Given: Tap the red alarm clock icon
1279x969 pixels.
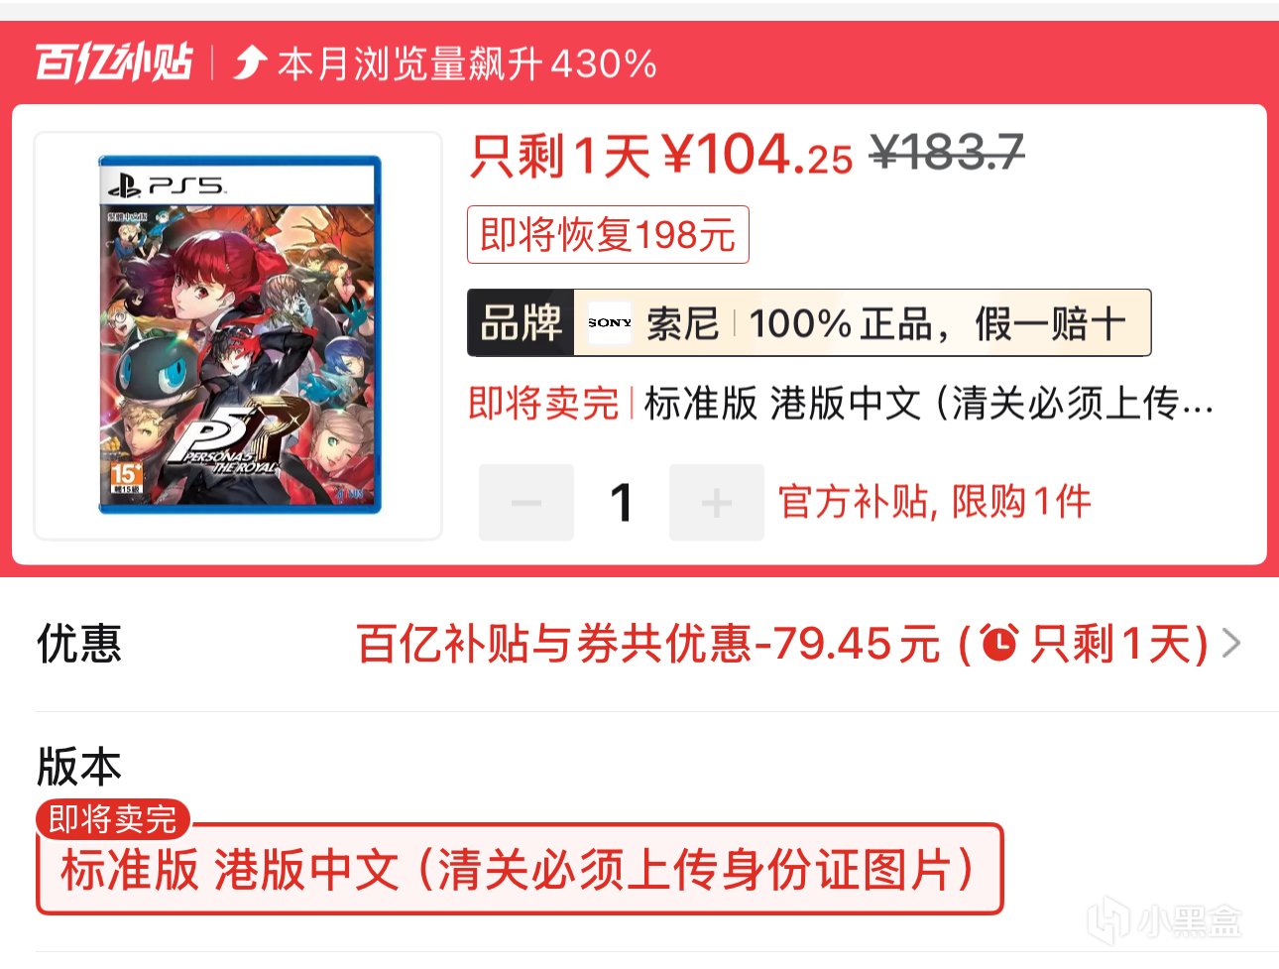Looking at the screenshot, I should (x=999, y=644).
